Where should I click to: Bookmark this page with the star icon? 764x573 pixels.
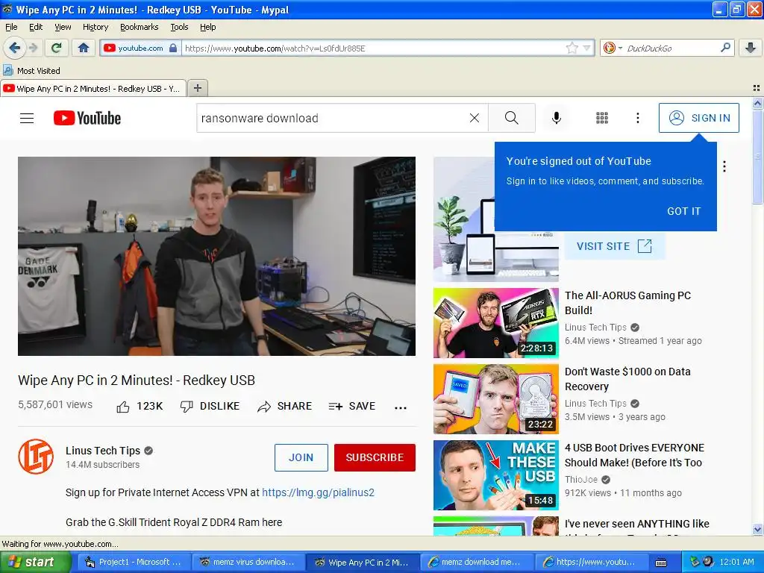(x=572, y=48)
